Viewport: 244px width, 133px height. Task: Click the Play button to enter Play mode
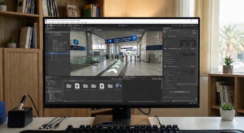coord(120,25)
